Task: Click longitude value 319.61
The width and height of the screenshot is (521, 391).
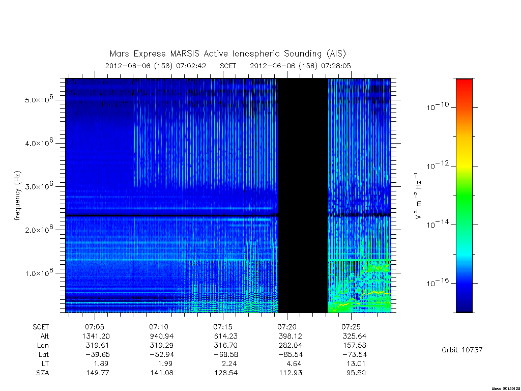Action: [x=97, y=346]
